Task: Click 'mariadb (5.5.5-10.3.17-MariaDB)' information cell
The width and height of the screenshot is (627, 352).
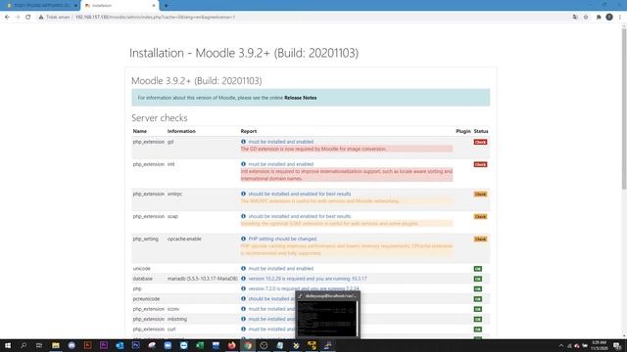Action: (203, 279)
